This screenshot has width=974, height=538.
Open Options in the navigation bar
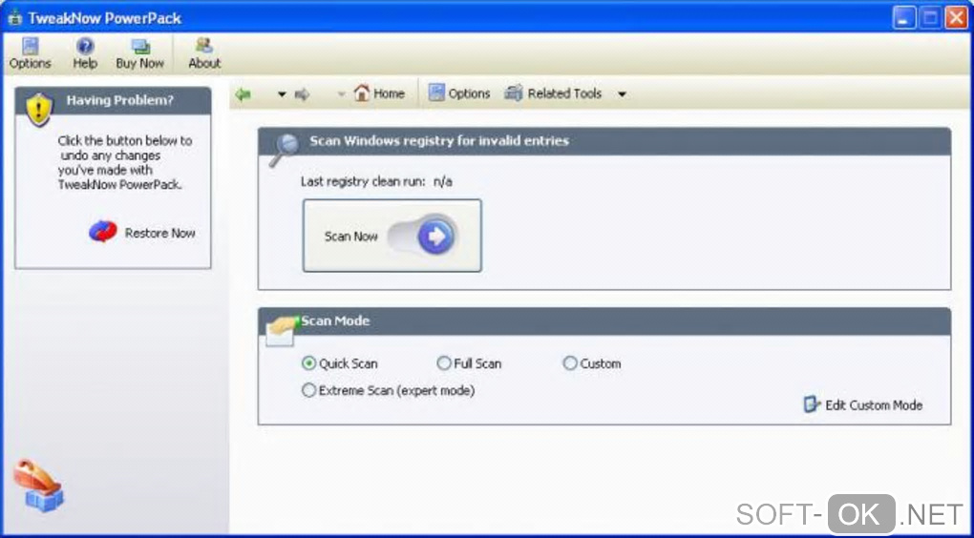click(x=459, y=93)
